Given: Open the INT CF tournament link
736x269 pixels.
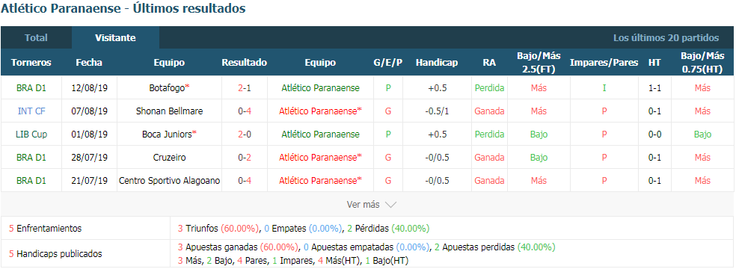Looking at the screenshot, I should tap(31, 111).
